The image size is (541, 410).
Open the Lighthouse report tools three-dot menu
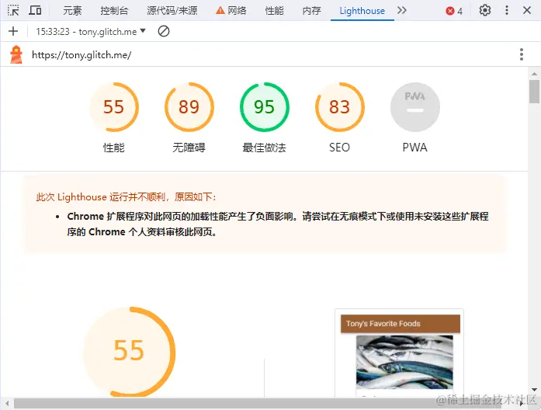point(522,54)
